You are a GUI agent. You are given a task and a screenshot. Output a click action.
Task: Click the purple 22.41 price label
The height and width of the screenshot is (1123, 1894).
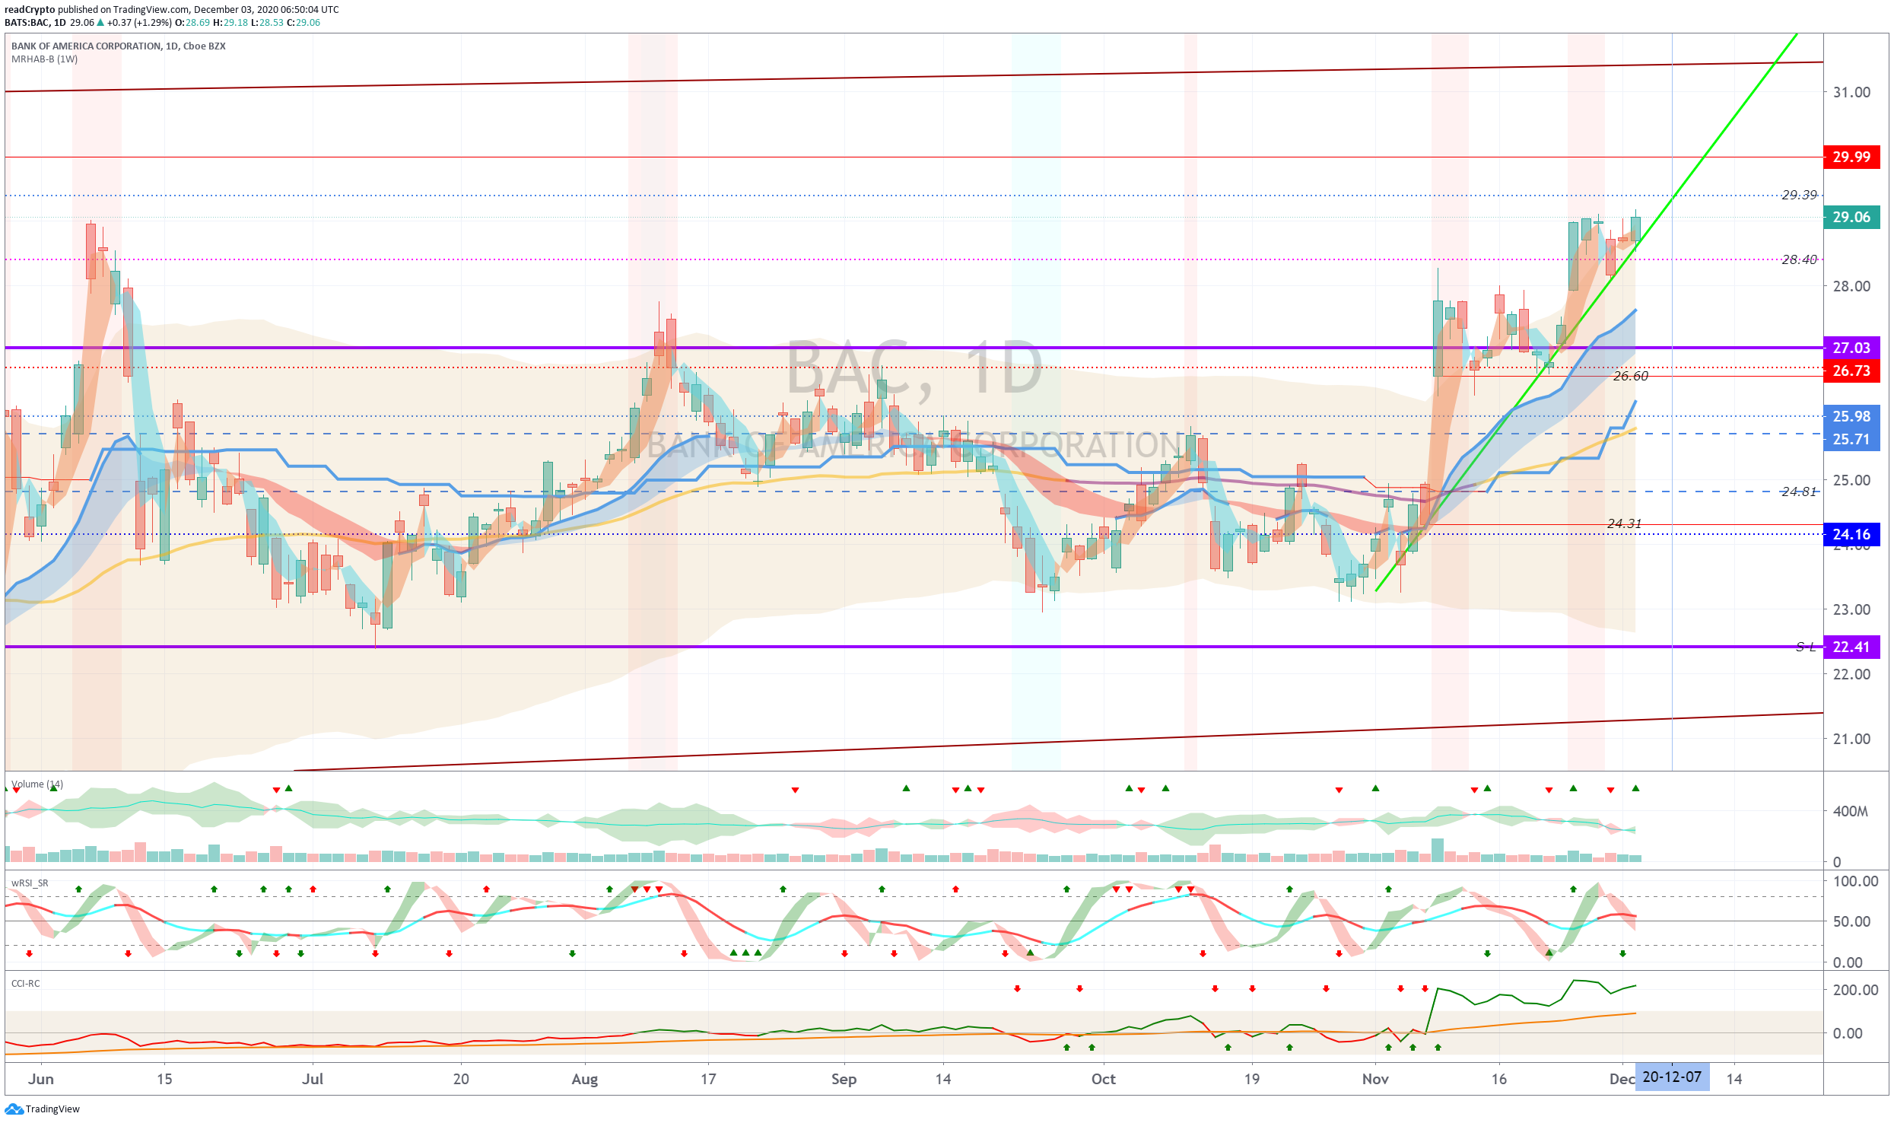(x=1851, y=647)
